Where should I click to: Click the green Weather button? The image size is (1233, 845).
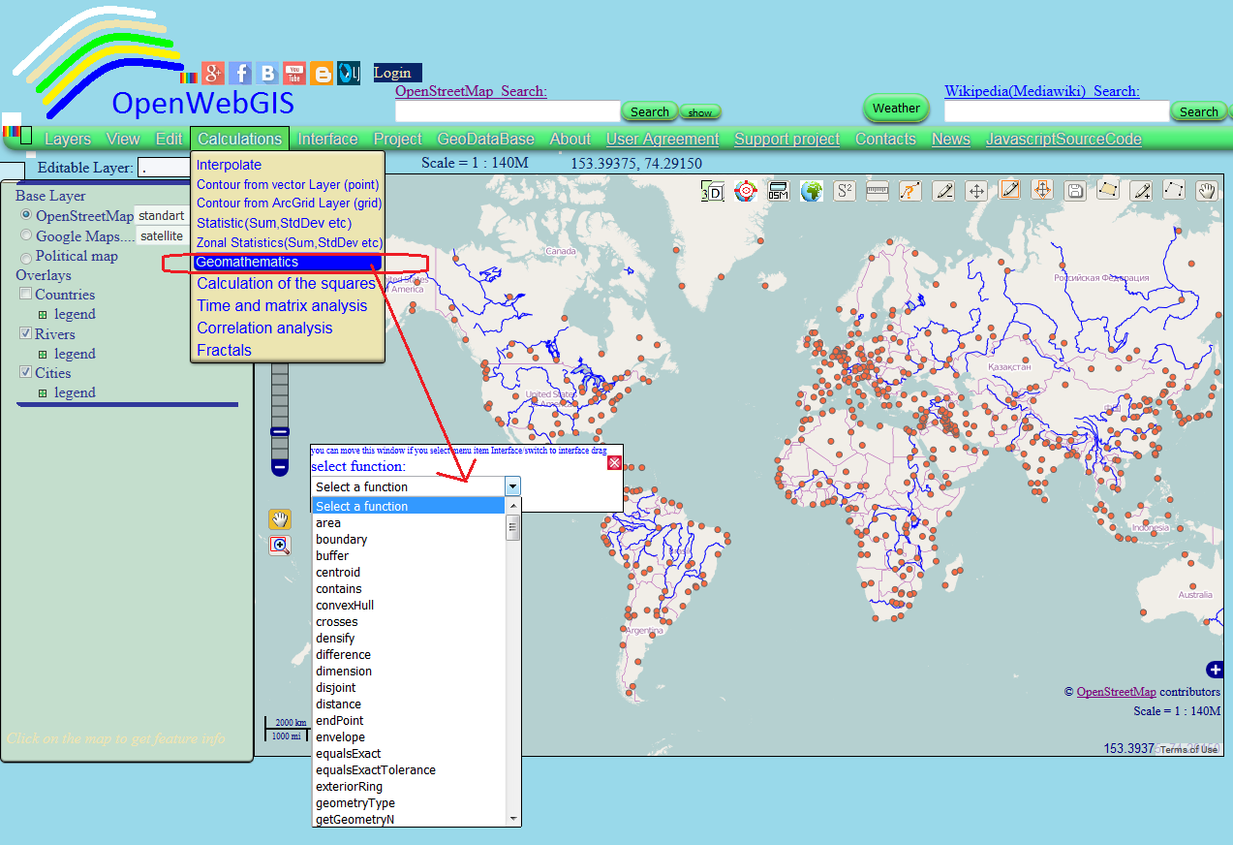(x=896, y=109)
